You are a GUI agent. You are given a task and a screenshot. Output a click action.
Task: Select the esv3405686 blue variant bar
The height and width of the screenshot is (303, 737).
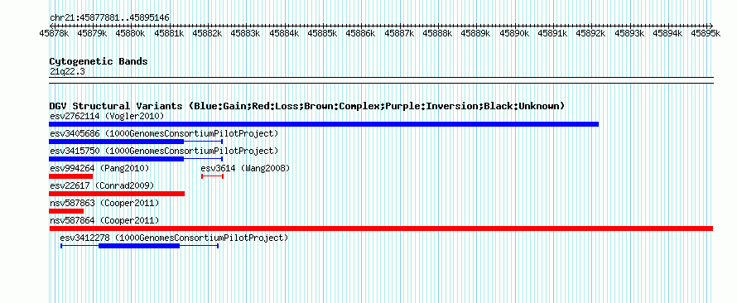[136, 142]
